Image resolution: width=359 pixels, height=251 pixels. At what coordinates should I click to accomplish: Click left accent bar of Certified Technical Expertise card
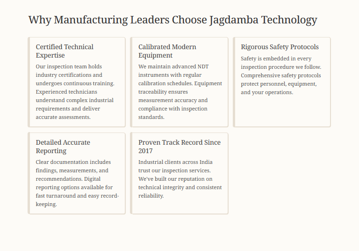point(29,82)
